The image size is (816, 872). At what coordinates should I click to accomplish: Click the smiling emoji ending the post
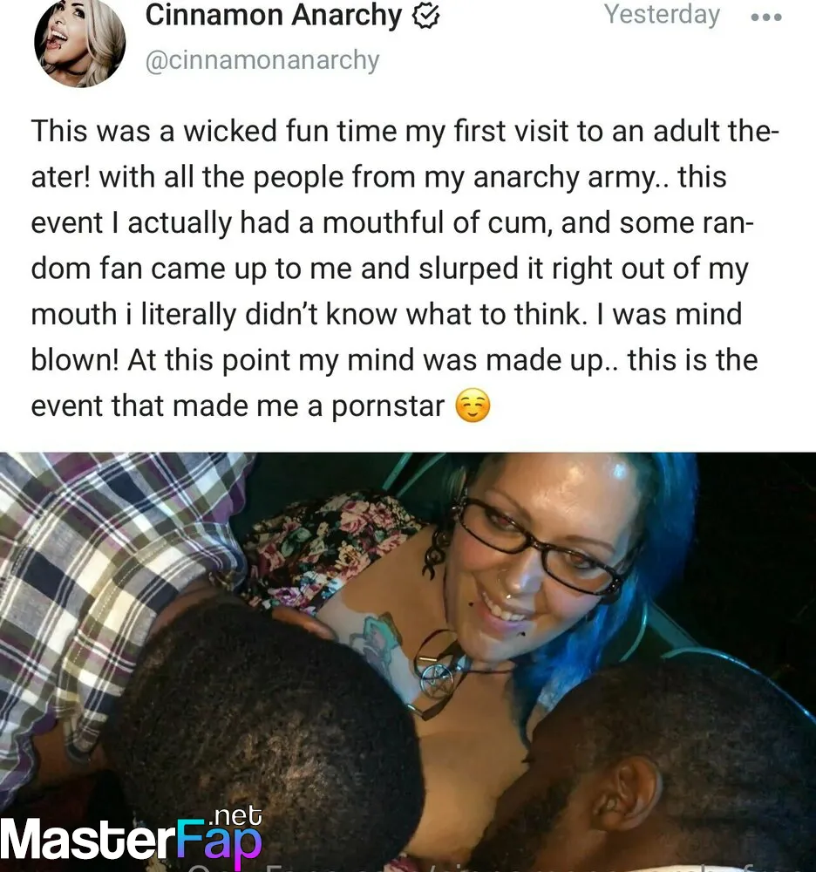coord(473,405)
